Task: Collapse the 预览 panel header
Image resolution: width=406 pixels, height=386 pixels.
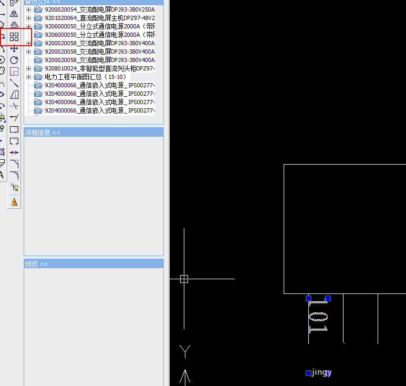Action: click(93, 264)
